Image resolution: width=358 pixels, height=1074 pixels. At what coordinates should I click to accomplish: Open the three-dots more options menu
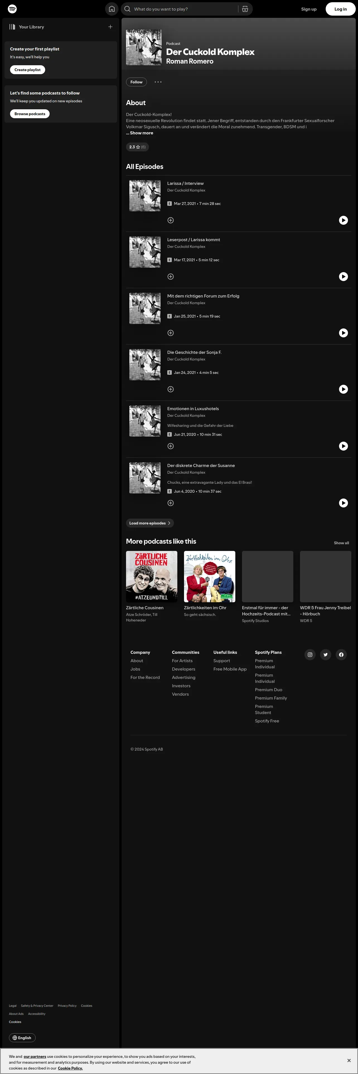pyautogui.click(x=158, y=82)
